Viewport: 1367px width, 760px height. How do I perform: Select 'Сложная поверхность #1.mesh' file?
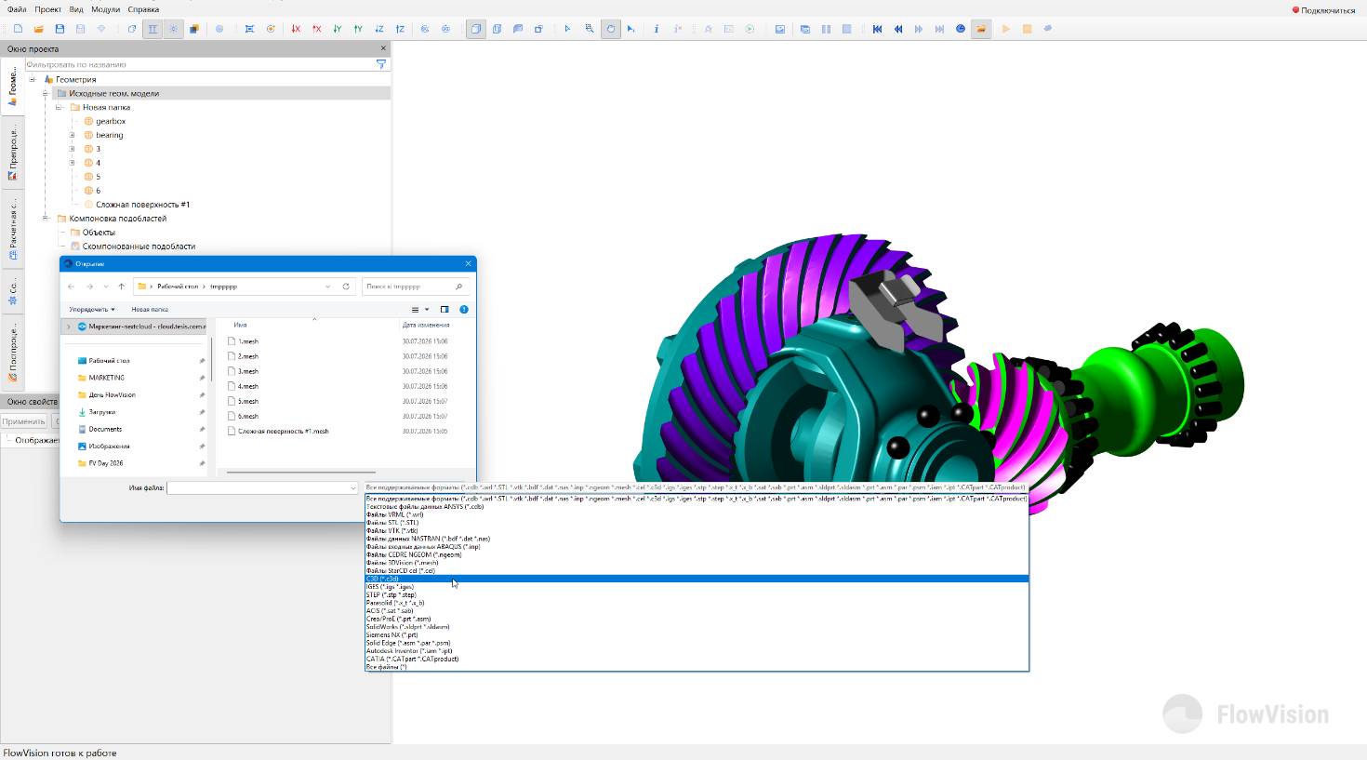[283, 431]
